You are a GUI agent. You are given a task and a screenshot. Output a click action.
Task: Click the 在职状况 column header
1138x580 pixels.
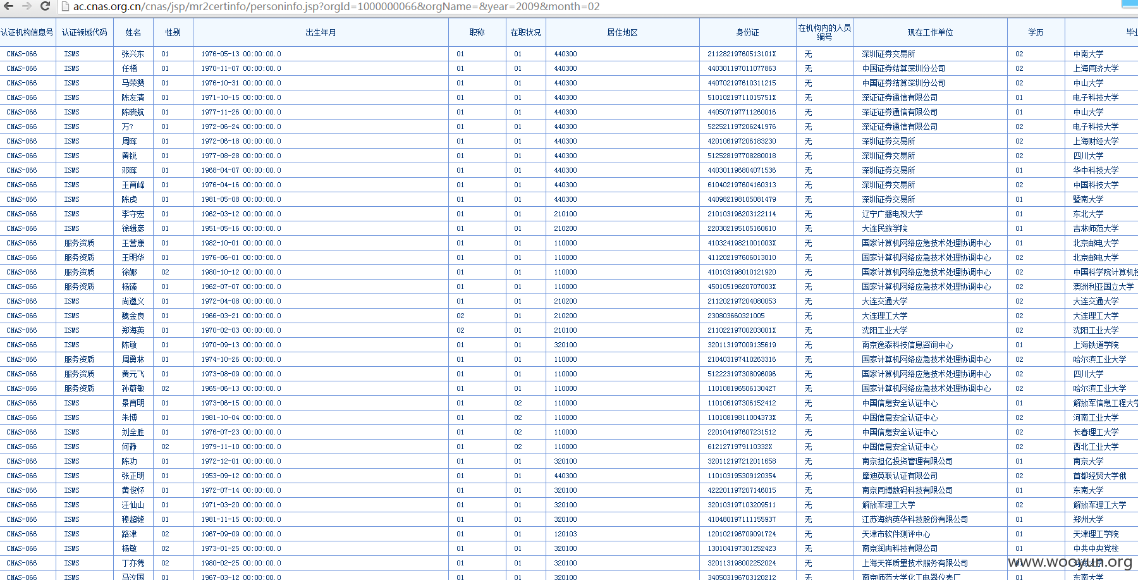pyautogui.click(x=526, y=32)
